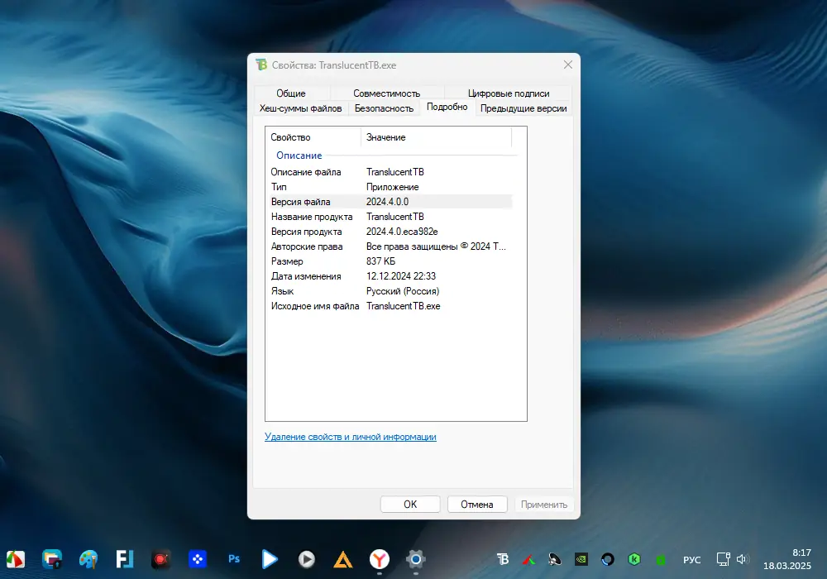Screen dimensions: 827x579
Task: Select the Описание файла row
Action: pyautogui.click(x=390, y=172)
